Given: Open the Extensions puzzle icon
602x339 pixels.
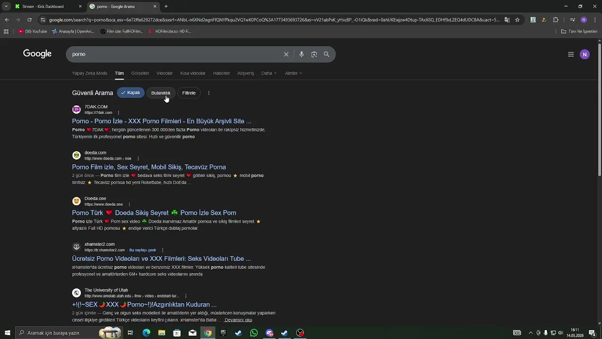Looking at the screenshot, I should pyautogui.click(x=555, y=20).
